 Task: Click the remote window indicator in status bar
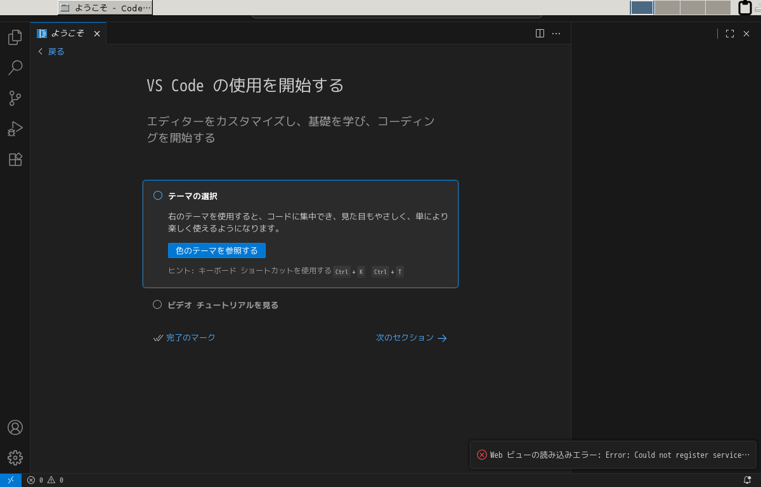coord(11,480)
